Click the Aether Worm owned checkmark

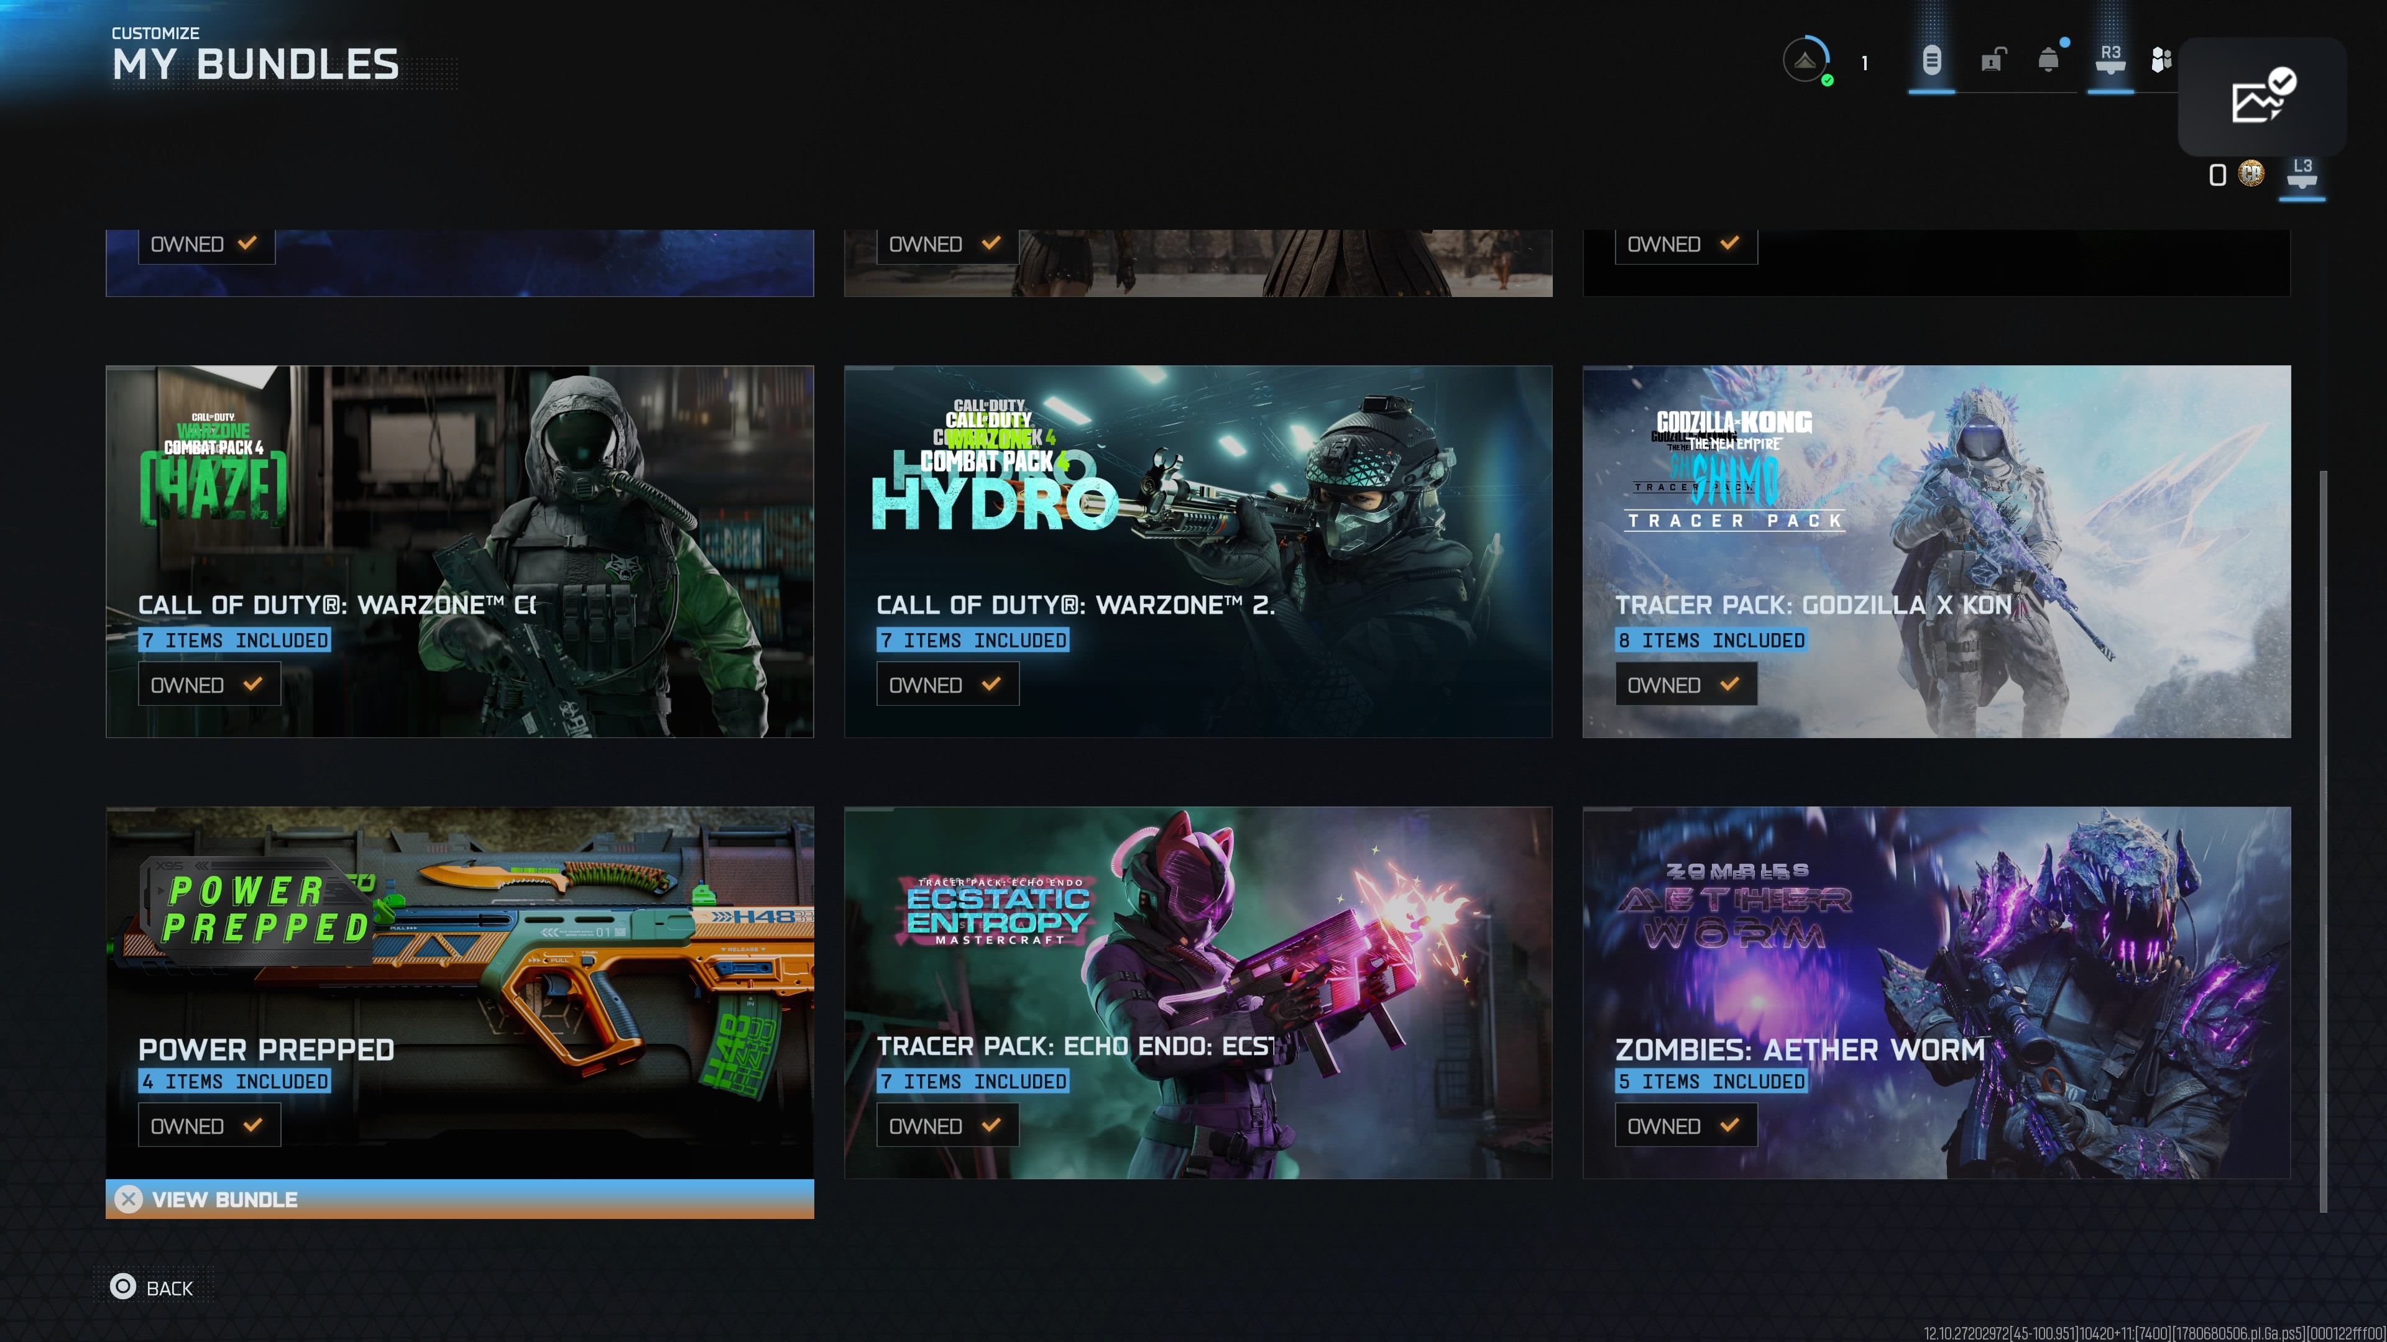pos(1729,1125)
